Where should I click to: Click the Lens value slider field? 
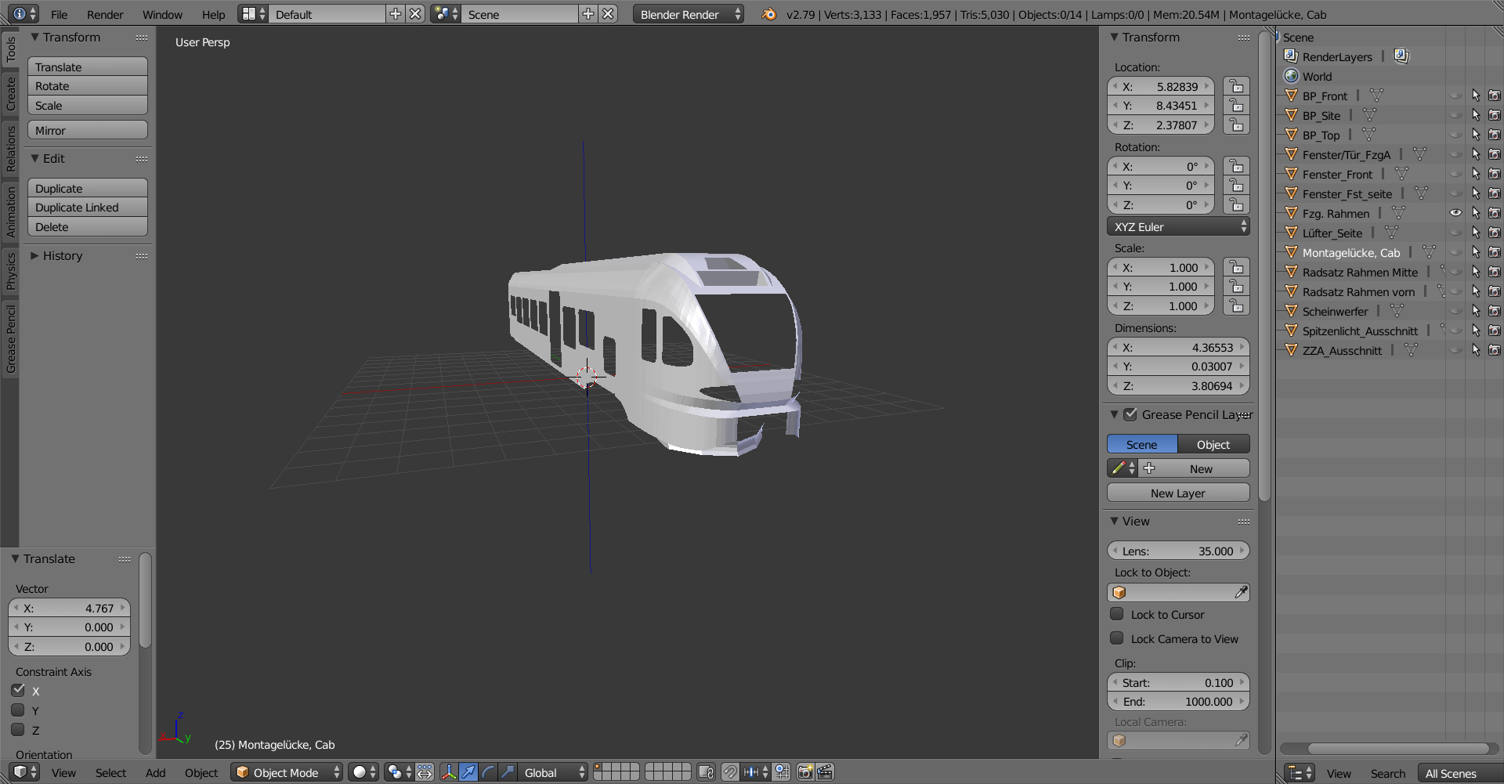click(x=1177, y=551)
